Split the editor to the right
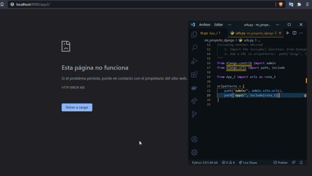Image resolution: width=312 pixels, height=176 pixels. [x=294, y=33]
